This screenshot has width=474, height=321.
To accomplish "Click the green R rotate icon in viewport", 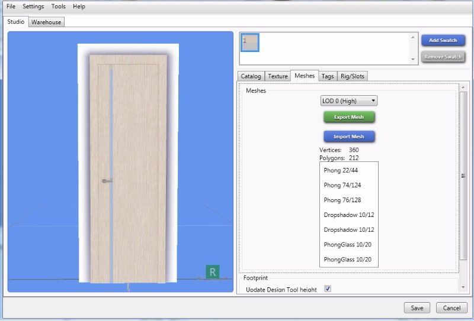I will pos(212,272).
